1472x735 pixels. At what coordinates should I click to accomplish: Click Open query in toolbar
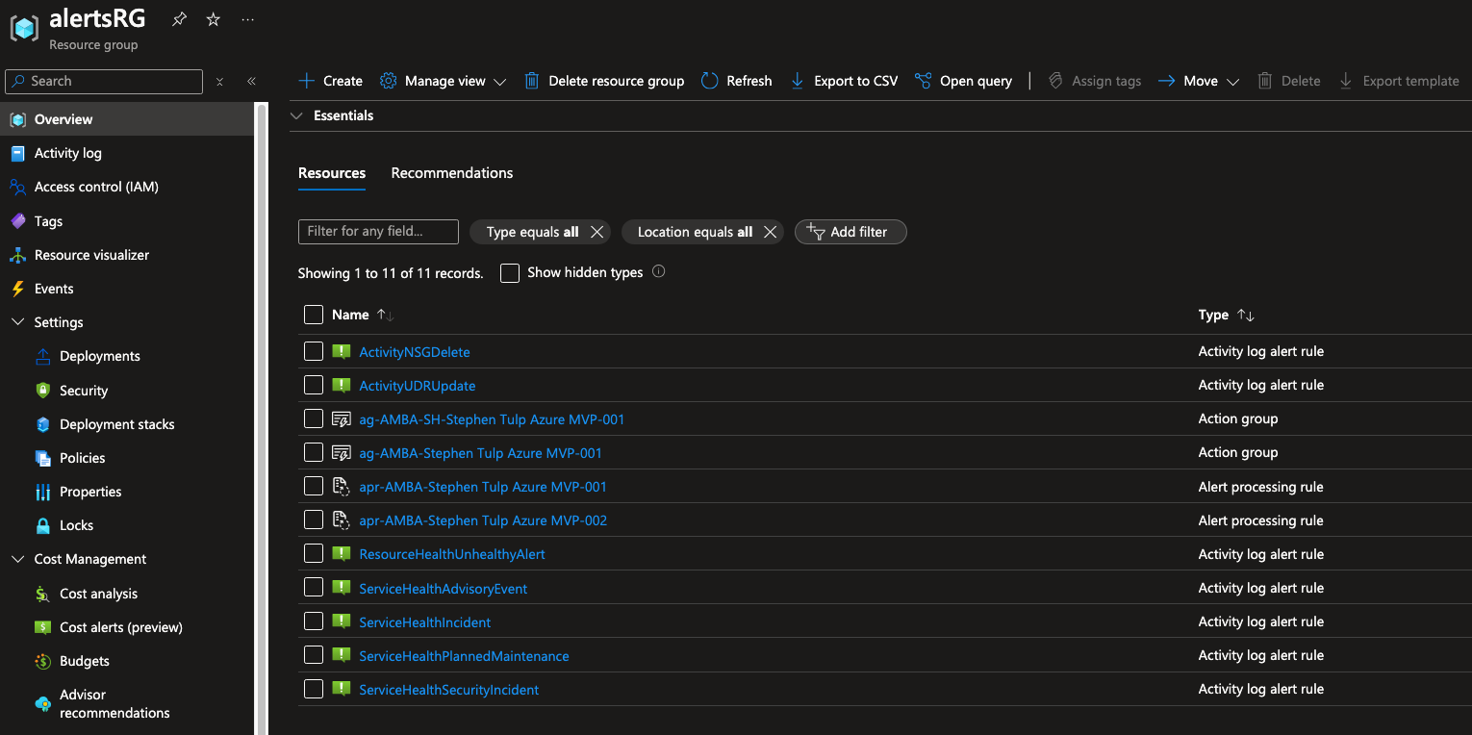click(x=963, y=81)
